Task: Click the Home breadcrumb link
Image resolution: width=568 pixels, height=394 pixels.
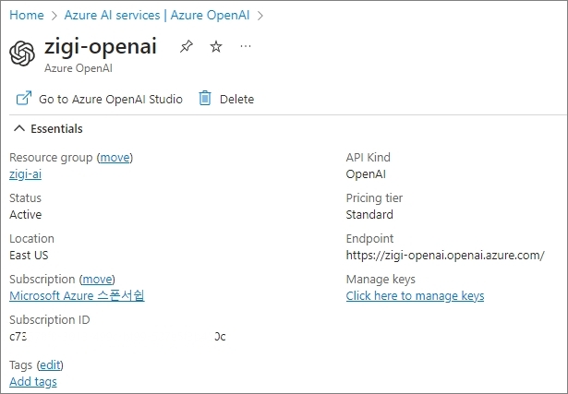Action: coord(27,15)
